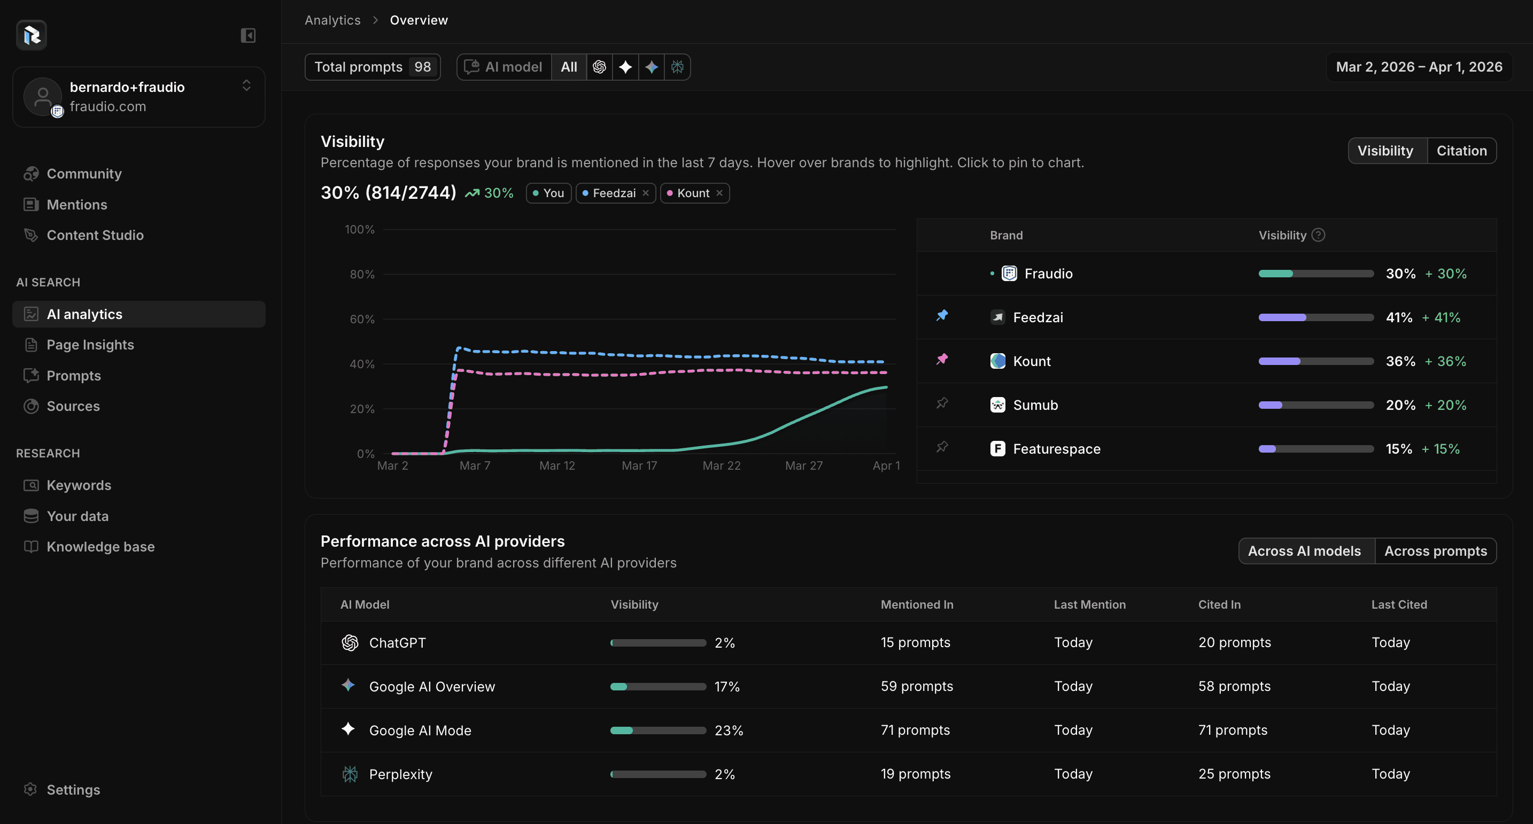Click the Mentioned In column header
The image size is (1533, 824).
pos(917,604)
